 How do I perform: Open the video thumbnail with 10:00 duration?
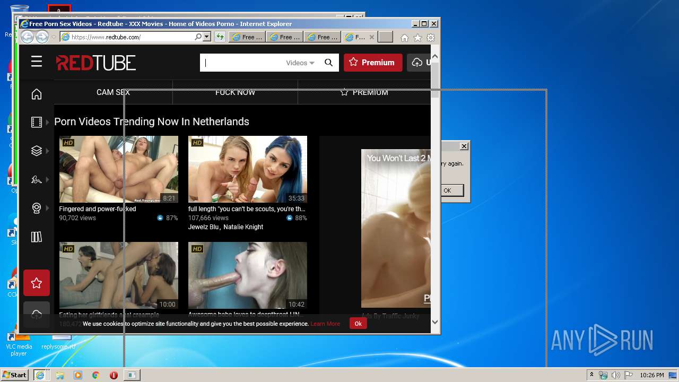[x=119, y=275]
